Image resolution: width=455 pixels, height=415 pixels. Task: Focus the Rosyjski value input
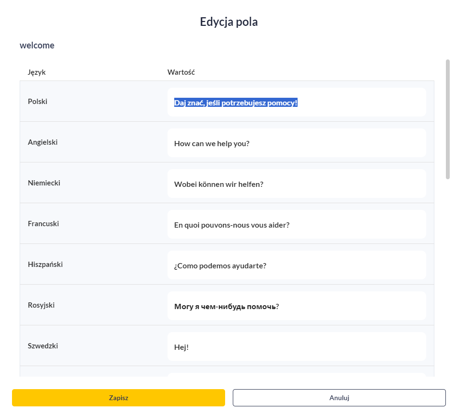point(297,306)
